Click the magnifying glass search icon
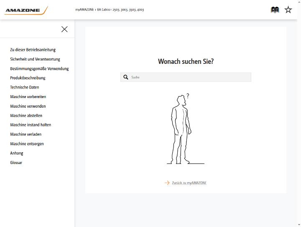The image size is (301, 227). [126, 77]
